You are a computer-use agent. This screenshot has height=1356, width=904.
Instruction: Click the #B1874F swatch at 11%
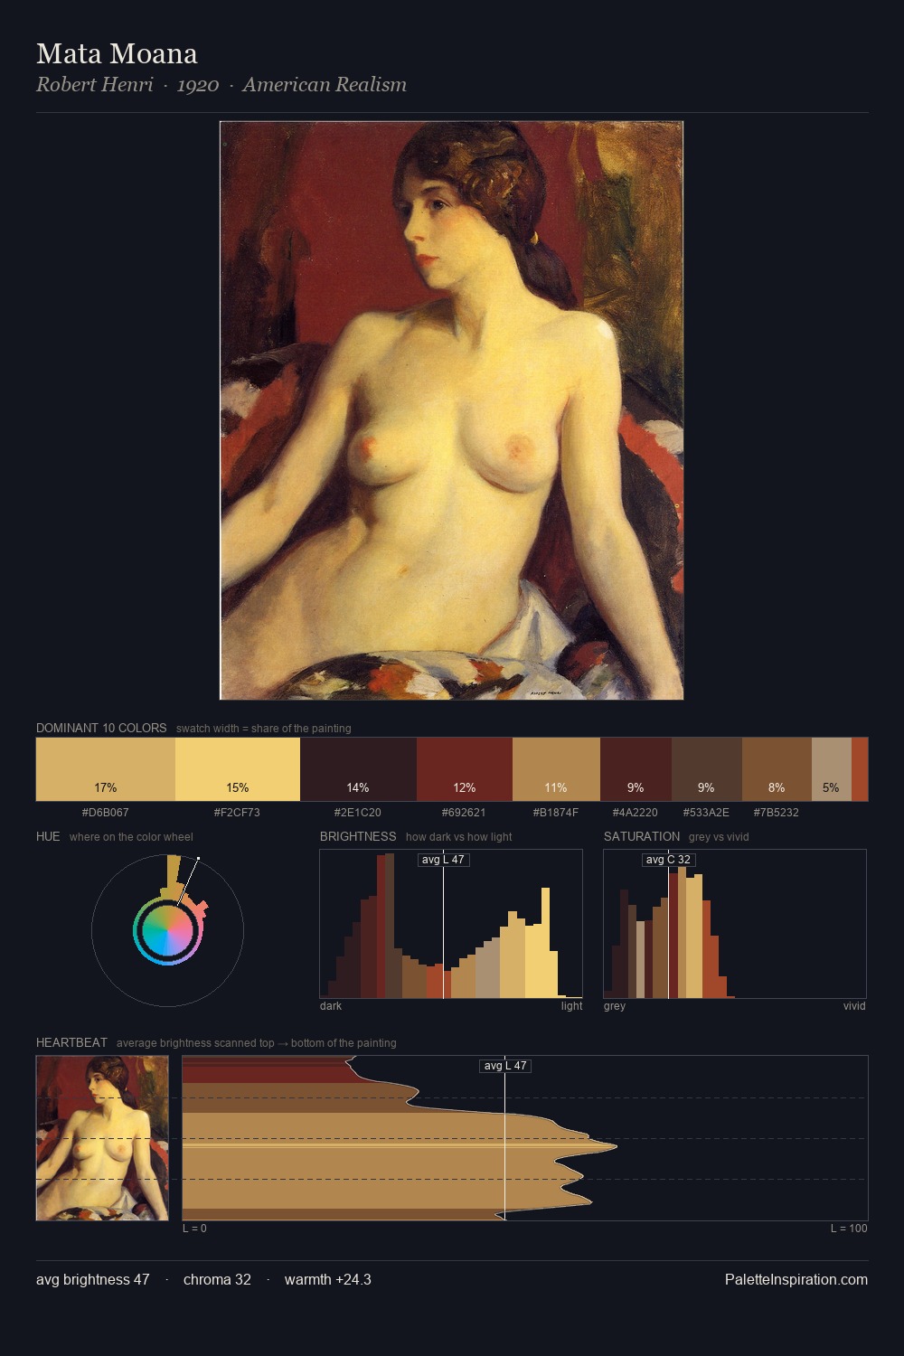(556, 769)
